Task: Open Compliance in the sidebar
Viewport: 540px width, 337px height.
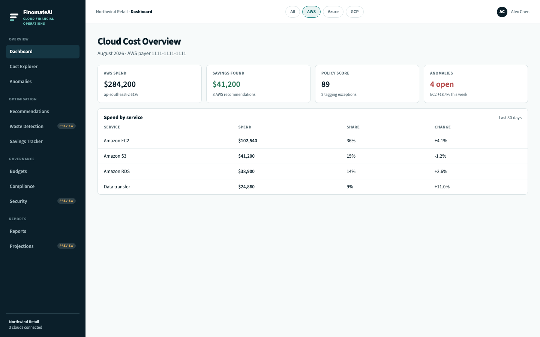Action: coord(43,186)
